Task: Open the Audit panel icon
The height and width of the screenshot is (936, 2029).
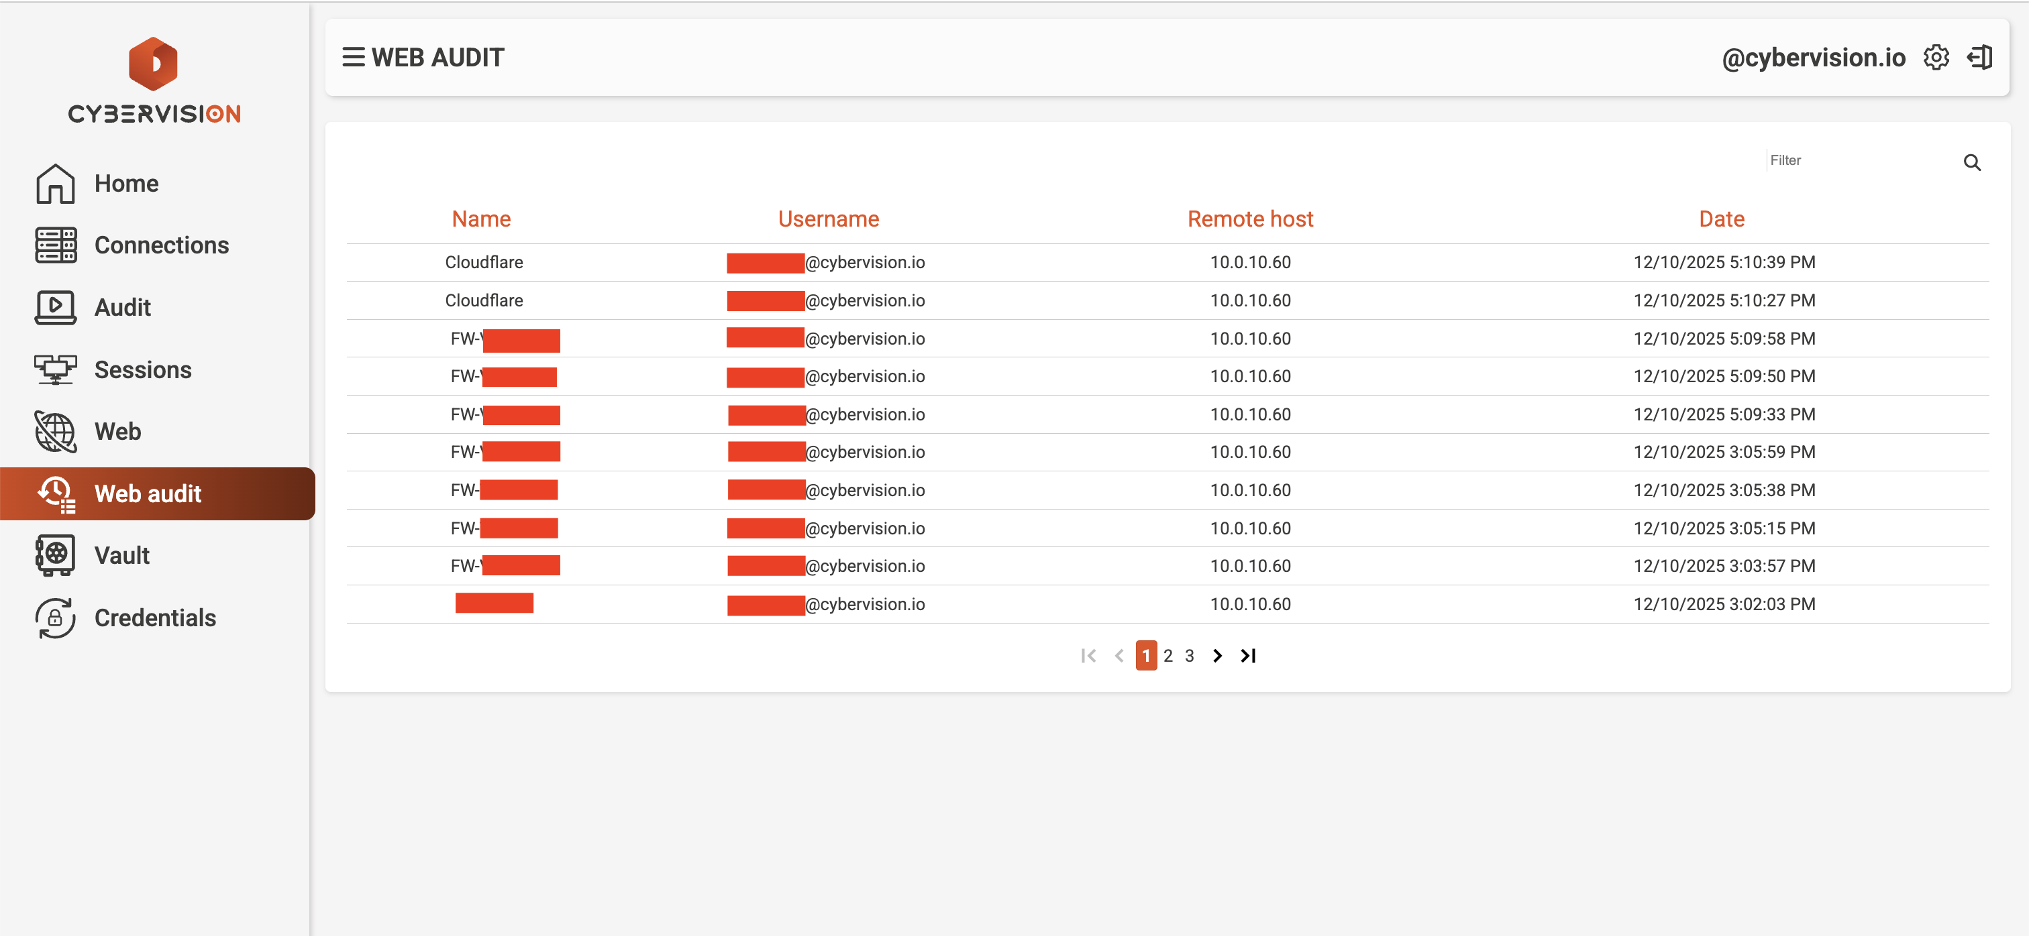Action: [54, 307]
